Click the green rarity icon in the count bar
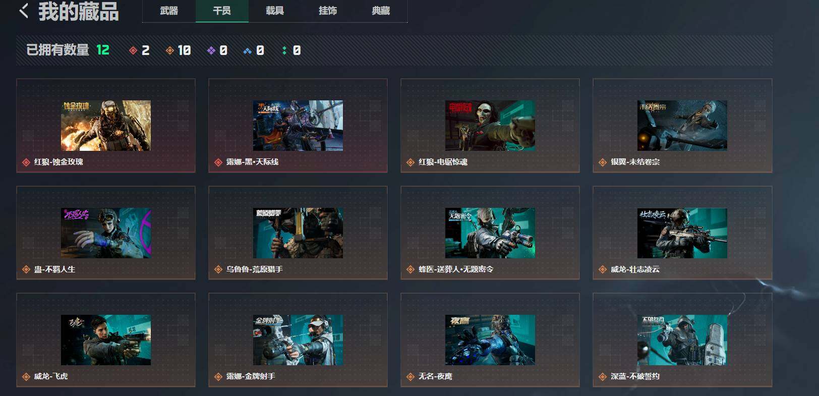 pyautogui.click(x=284, y=50)
